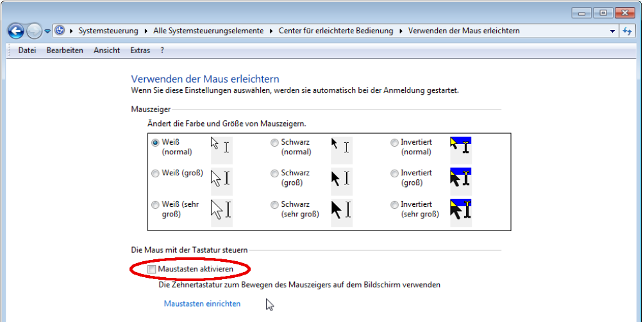Go to Alle Systemsteuerungselemente breadcrumb
The width and height of the screenshot is (643, 322).
(x=208, y=31)
